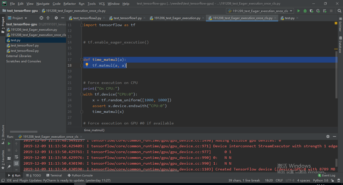
Task: Open the Refactor menu
Action: (x=70, y=4)
